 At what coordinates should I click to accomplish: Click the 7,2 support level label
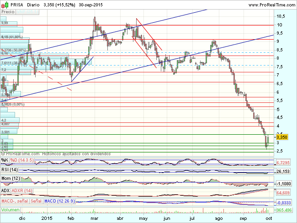click(x=4, y=70)
